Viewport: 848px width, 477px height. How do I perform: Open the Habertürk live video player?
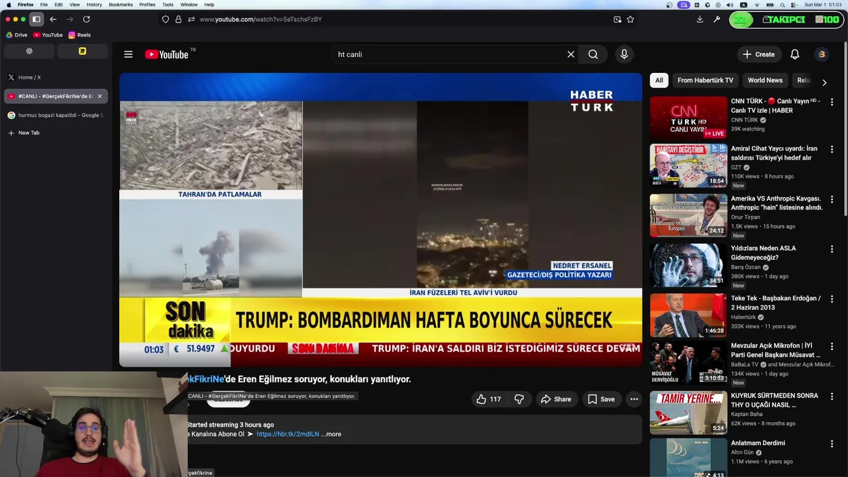point(380,220)
